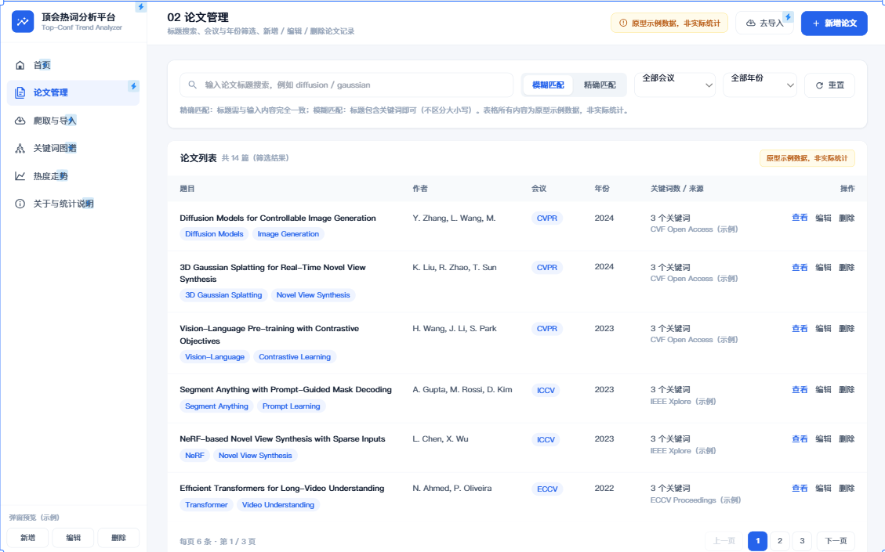Image resolution: width=885 pixels, height=552 pixels.
Task: Go to page 2 of the list
Action: 780,541
